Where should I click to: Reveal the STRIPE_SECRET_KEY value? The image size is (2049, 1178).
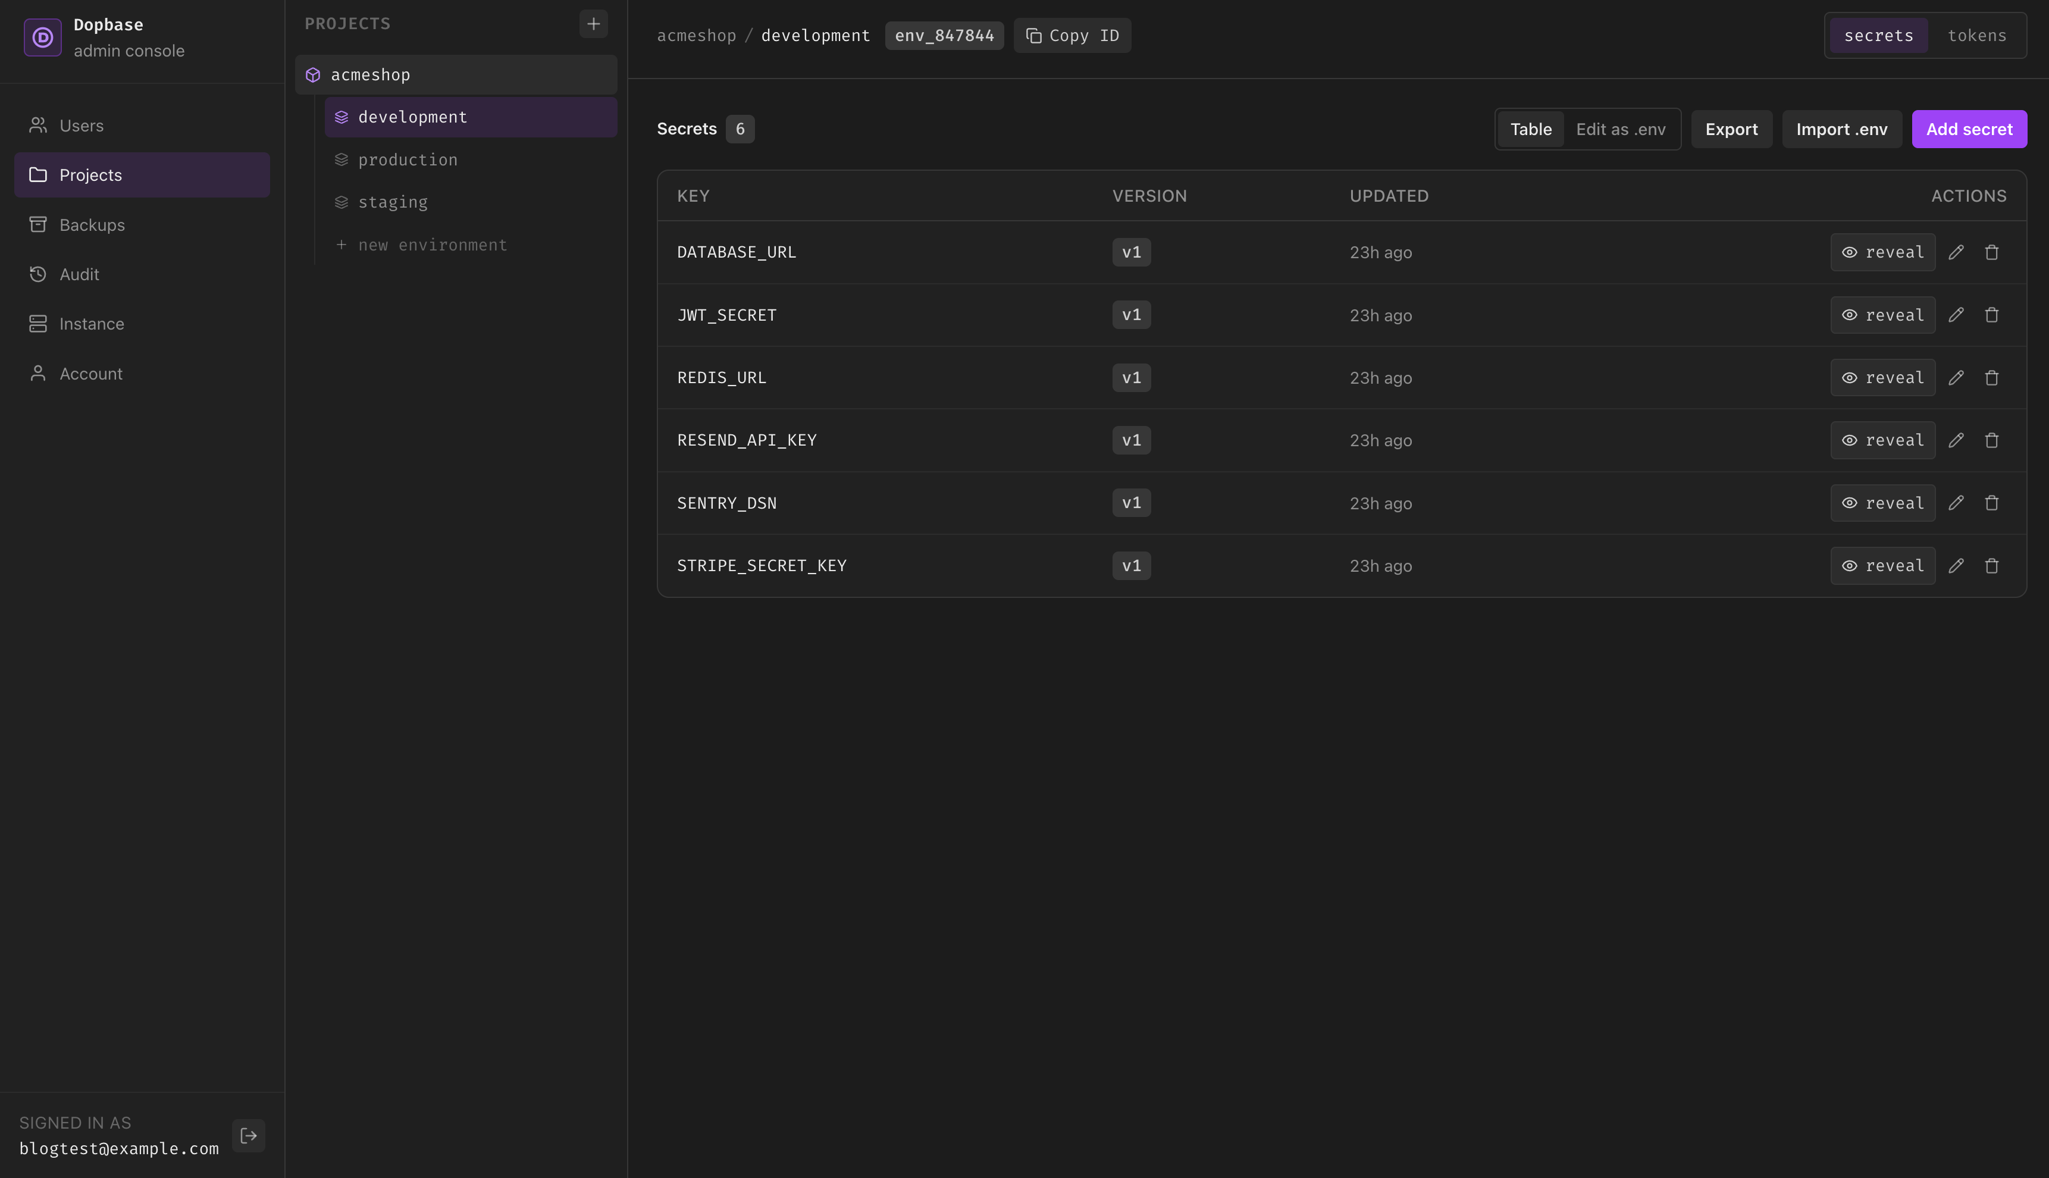pos(1882,566)
